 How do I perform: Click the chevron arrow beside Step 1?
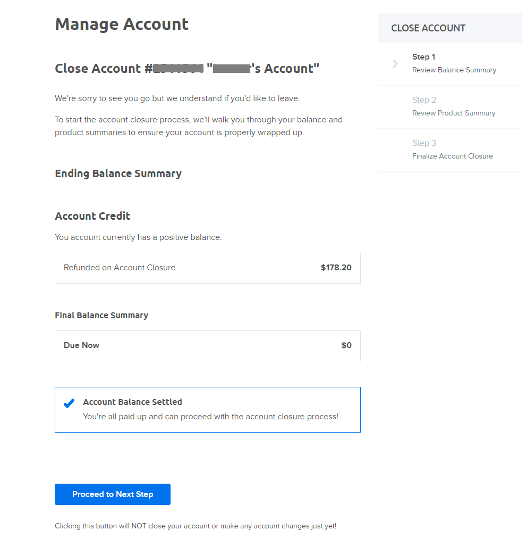(395, 64)
